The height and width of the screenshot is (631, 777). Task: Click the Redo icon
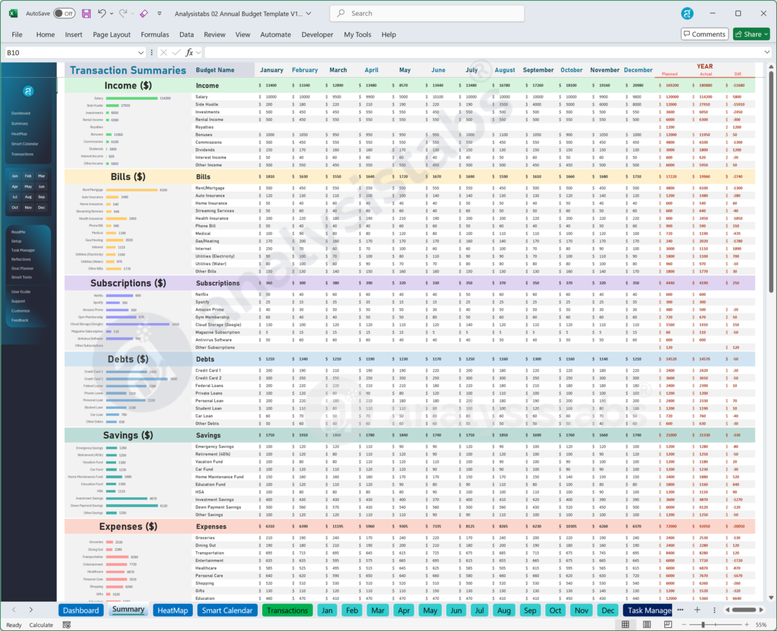[122, 13]
